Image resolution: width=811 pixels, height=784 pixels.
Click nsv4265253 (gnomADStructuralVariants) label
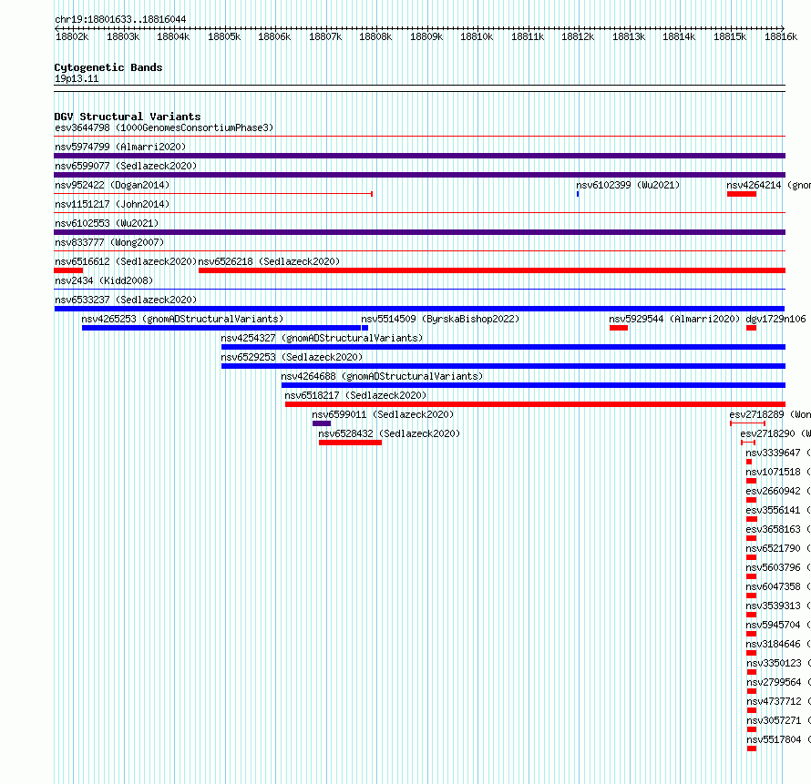(x=182, y=319)
